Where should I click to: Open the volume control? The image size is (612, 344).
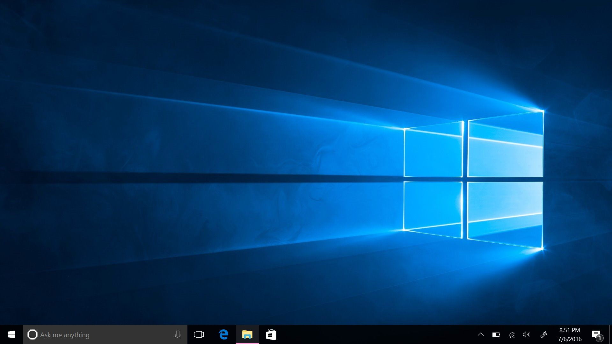coord(526,334)
